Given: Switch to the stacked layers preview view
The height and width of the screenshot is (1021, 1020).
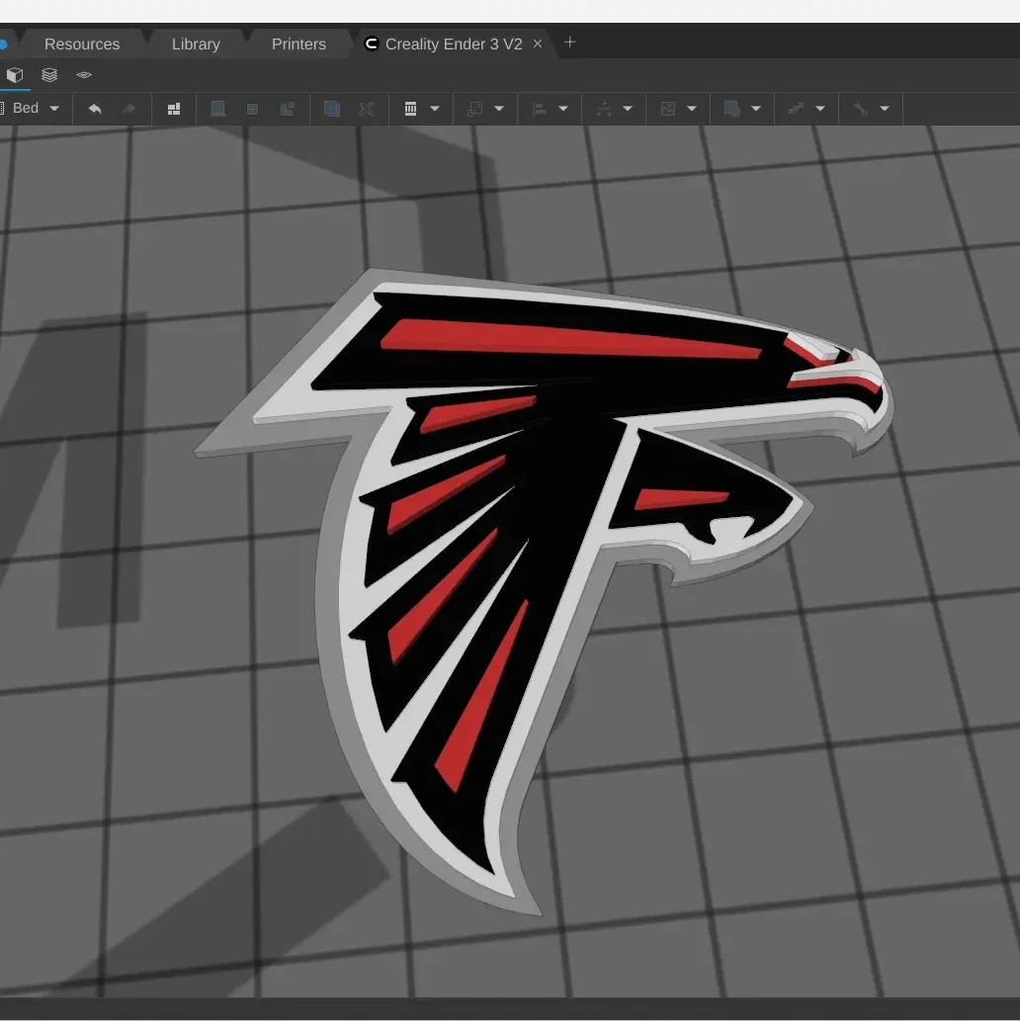Looking at the screenshot, I should [49, 75].
